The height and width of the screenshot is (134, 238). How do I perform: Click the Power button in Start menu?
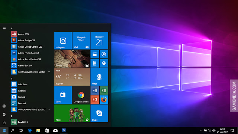[x=4, y=123]
